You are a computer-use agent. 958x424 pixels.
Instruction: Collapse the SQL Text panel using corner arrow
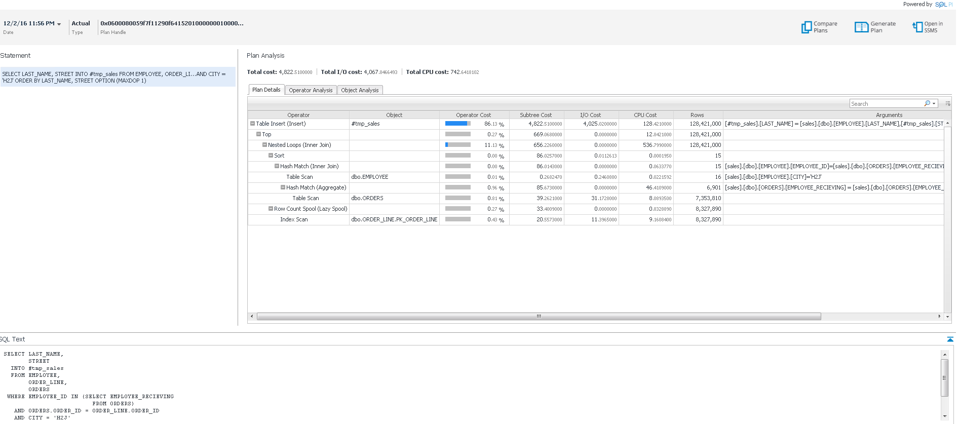(x=950, y=339)
